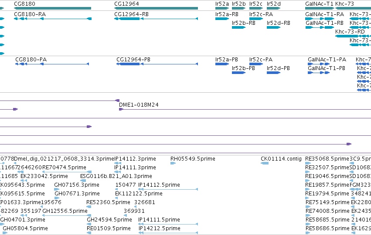
Task: Click the 369931 feature label
Action: (134, 211)
